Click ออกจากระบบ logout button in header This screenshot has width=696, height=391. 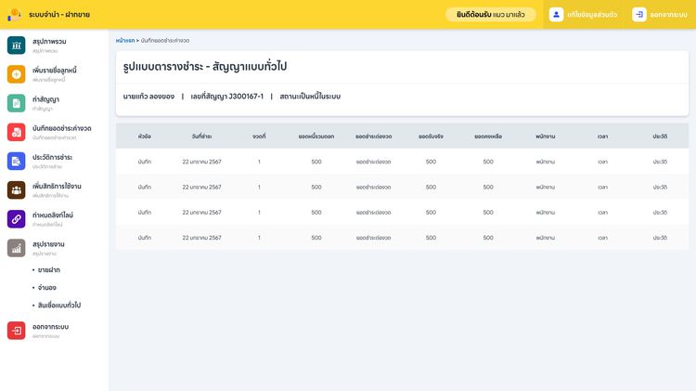coord(661,15)
